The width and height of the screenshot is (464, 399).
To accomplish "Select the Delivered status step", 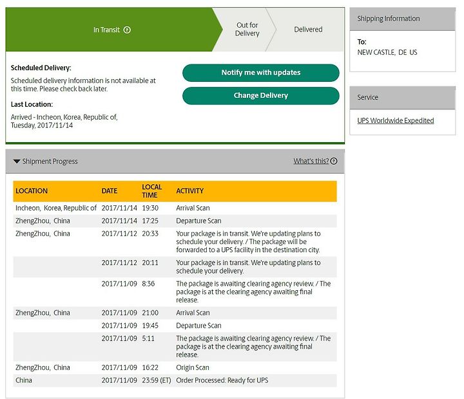I will click(x=308, y=30).
